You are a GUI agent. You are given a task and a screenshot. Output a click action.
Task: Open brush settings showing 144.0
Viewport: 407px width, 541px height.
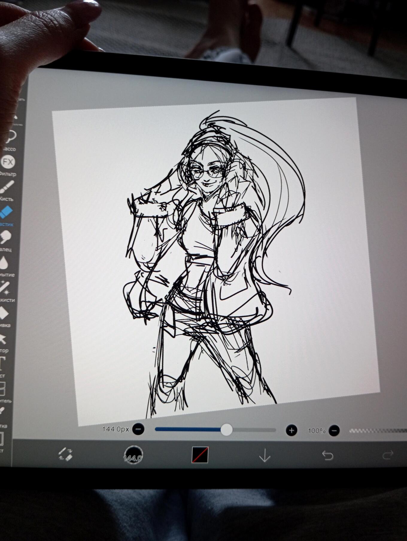coord(133,455)
